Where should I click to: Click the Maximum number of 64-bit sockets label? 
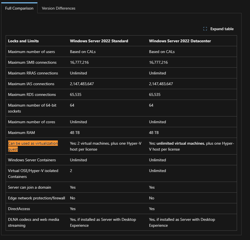(x=32, y=108)
